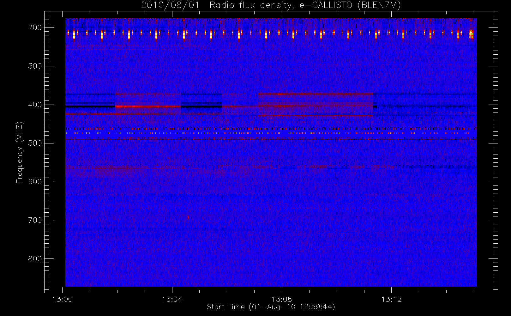
Task: Click the 300 frequency tick label
Action: coord(35,66)
